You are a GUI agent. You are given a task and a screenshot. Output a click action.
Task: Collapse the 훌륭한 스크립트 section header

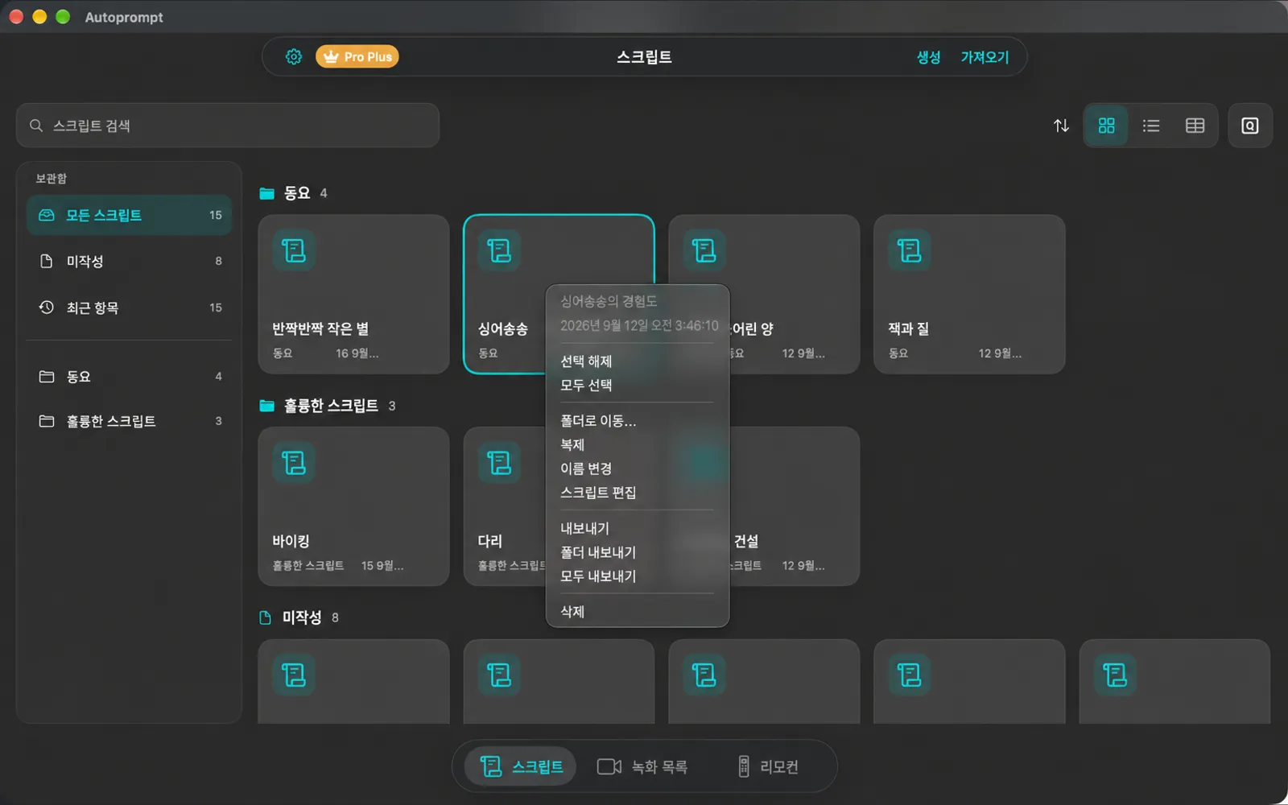click(327, 406)
